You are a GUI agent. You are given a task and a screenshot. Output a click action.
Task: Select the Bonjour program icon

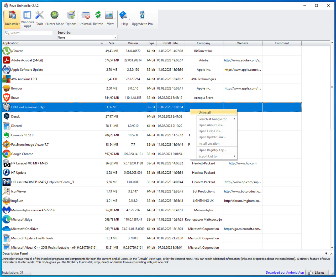coord(6,88)
